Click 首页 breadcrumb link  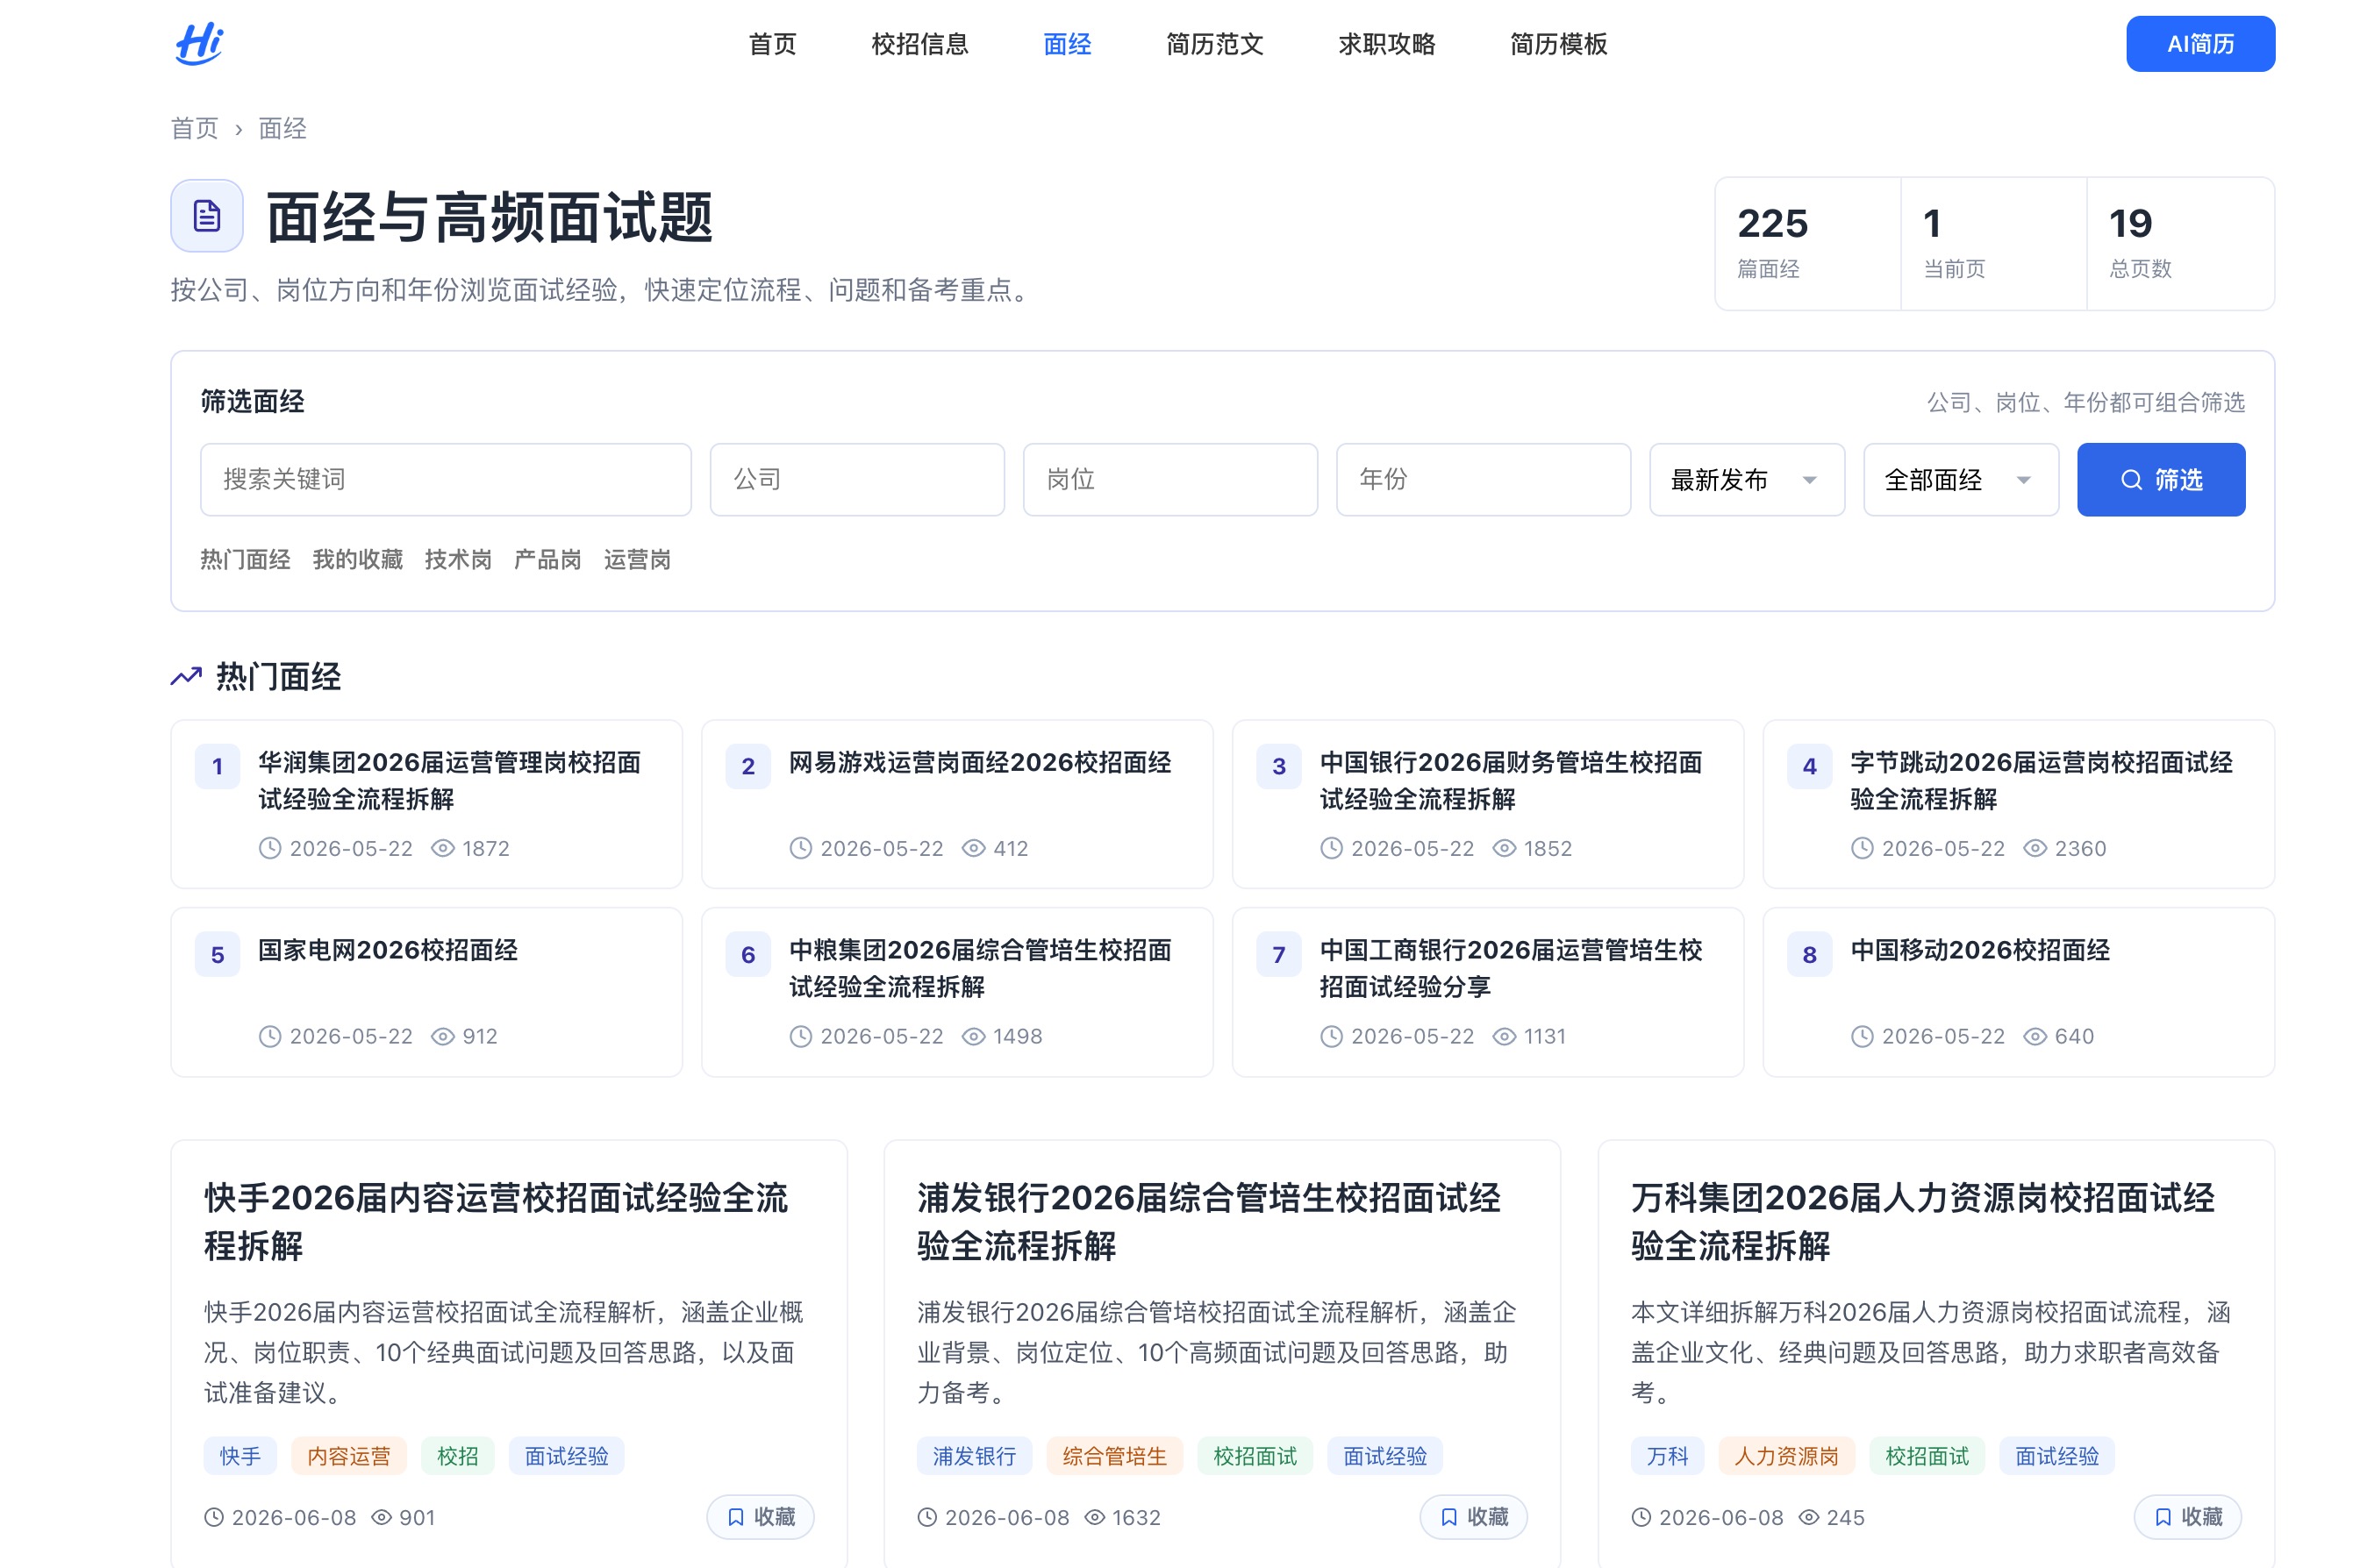pos(194,129)
